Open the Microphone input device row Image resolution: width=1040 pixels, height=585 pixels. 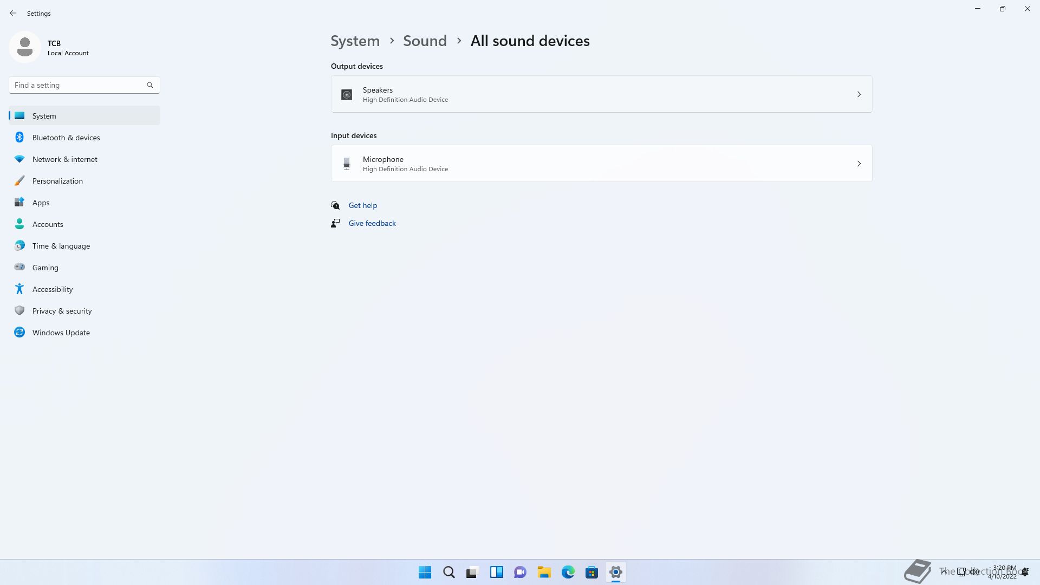(601, 164)
